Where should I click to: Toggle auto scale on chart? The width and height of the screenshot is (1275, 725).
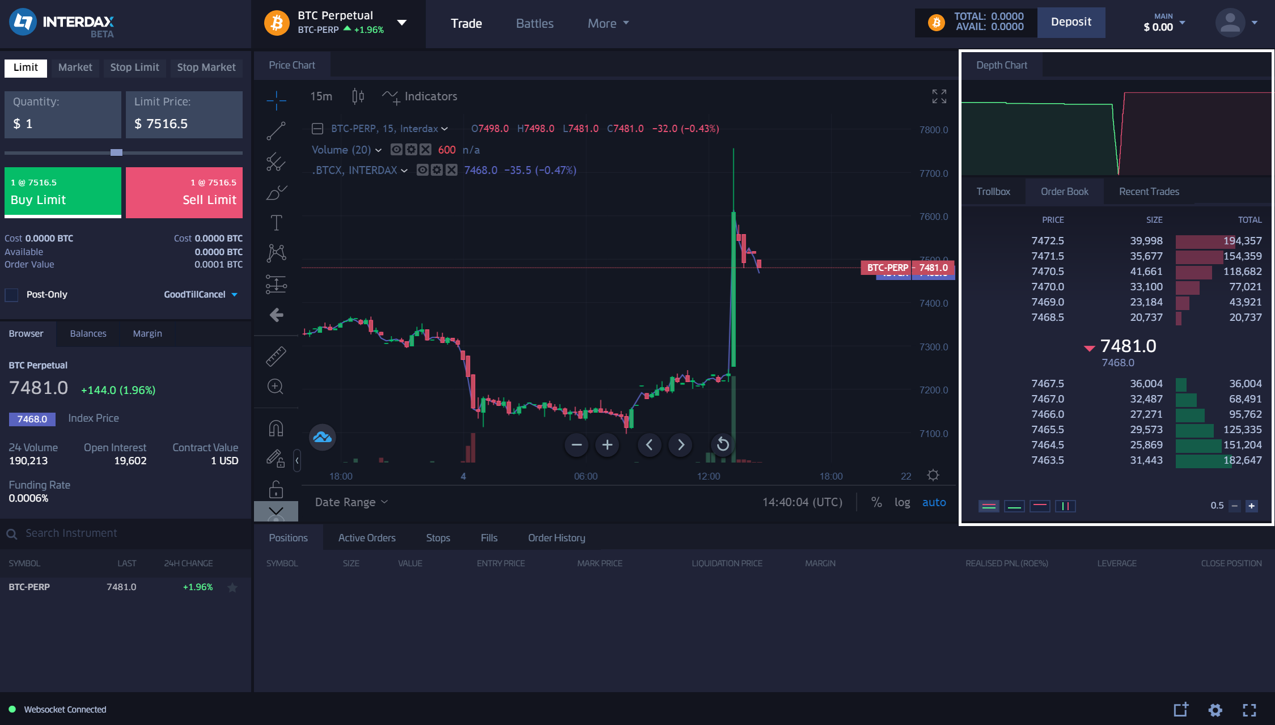tap(934, 502)
